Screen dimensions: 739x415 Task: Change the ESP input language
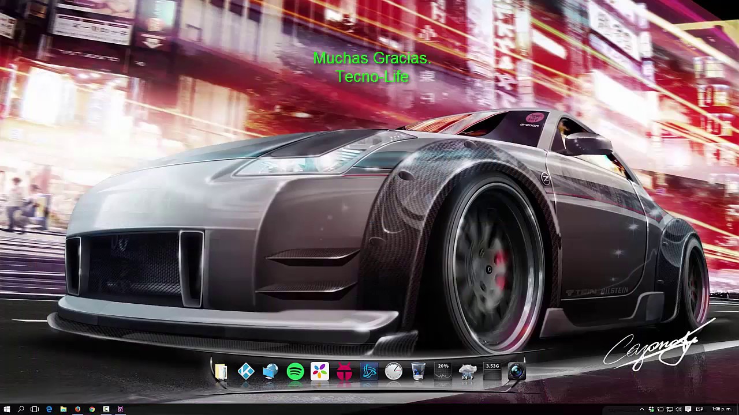pyautogui.click(x=699, y=409)
